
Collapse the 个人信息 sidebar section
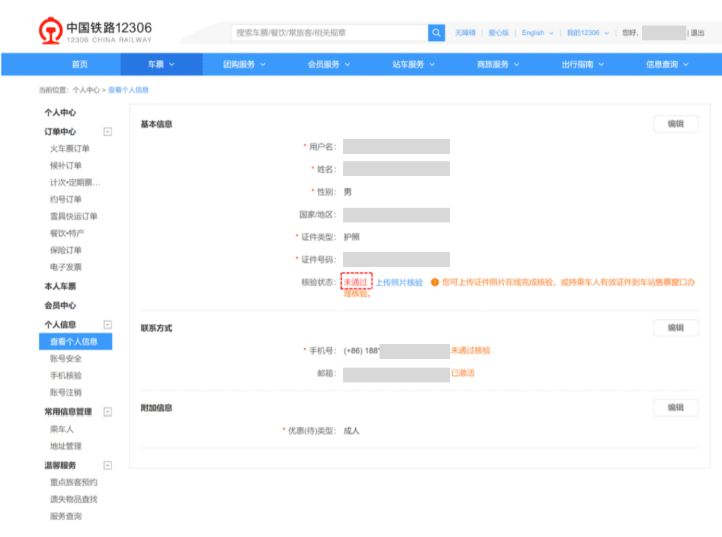[x=107, y=325]
